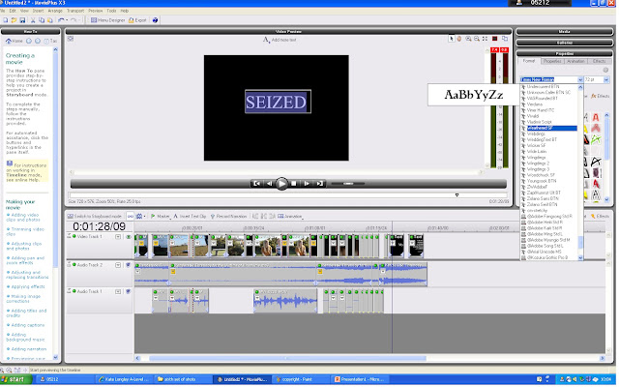Click the Open project folder icon

(x=14, y=20)
